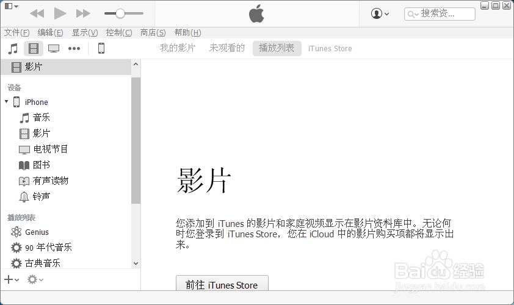Click the iPhone device toolbar icon
Viewport: 514px width, 305px height.
coord(101,48)
